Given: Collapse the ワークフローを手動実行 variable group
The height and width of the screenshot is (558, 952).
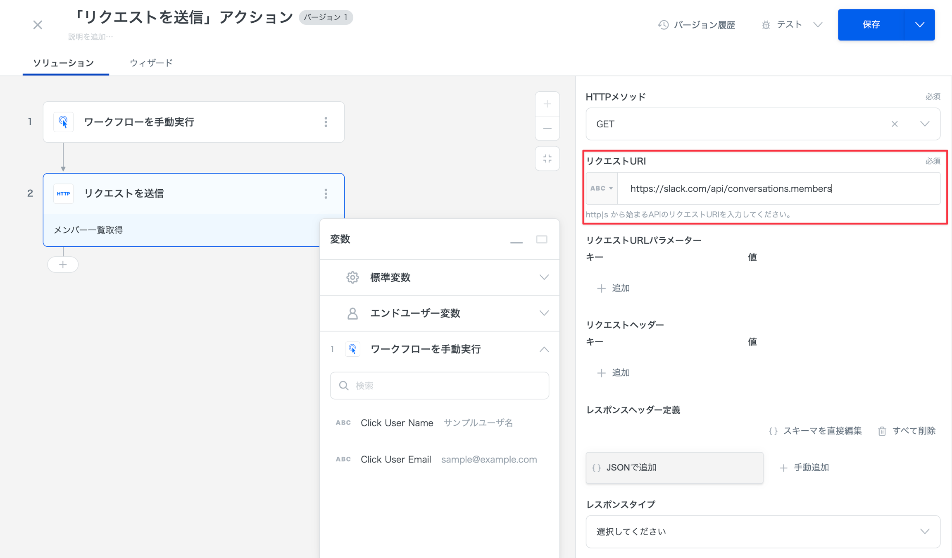Looking at the screenshot, I should (x=544, y=349).
